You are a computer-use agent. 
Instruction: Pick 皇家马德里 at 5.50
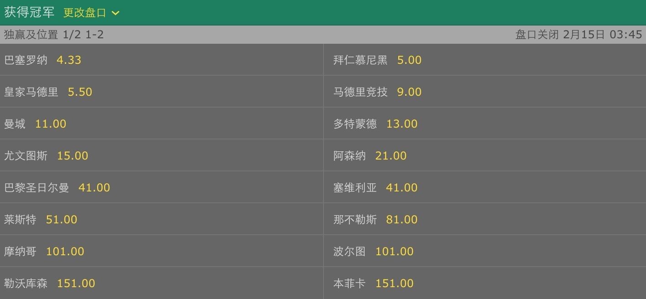pyautogui.click(x=161, y=92)
